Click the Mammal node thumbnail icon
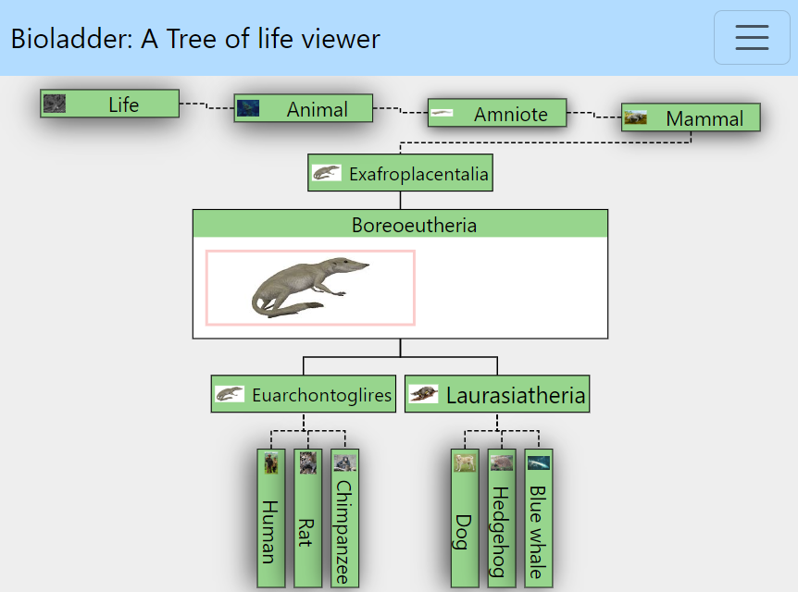Screen dimensions: 798x592 (x=635, y=117)
